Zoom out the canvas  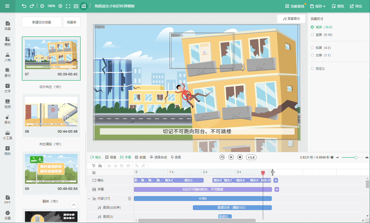42,6
